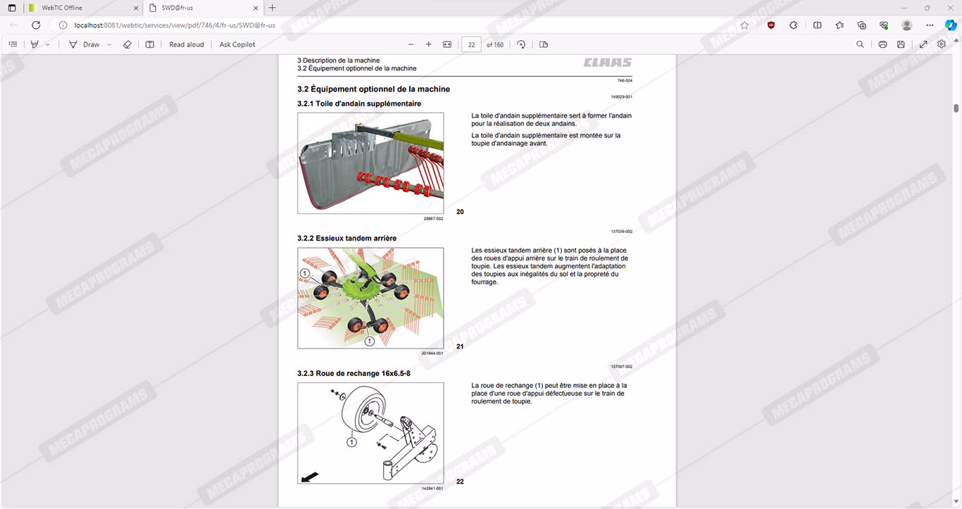Screen dimensions: 962x509
Task: Print the PDF document
Action: point(882,44)
